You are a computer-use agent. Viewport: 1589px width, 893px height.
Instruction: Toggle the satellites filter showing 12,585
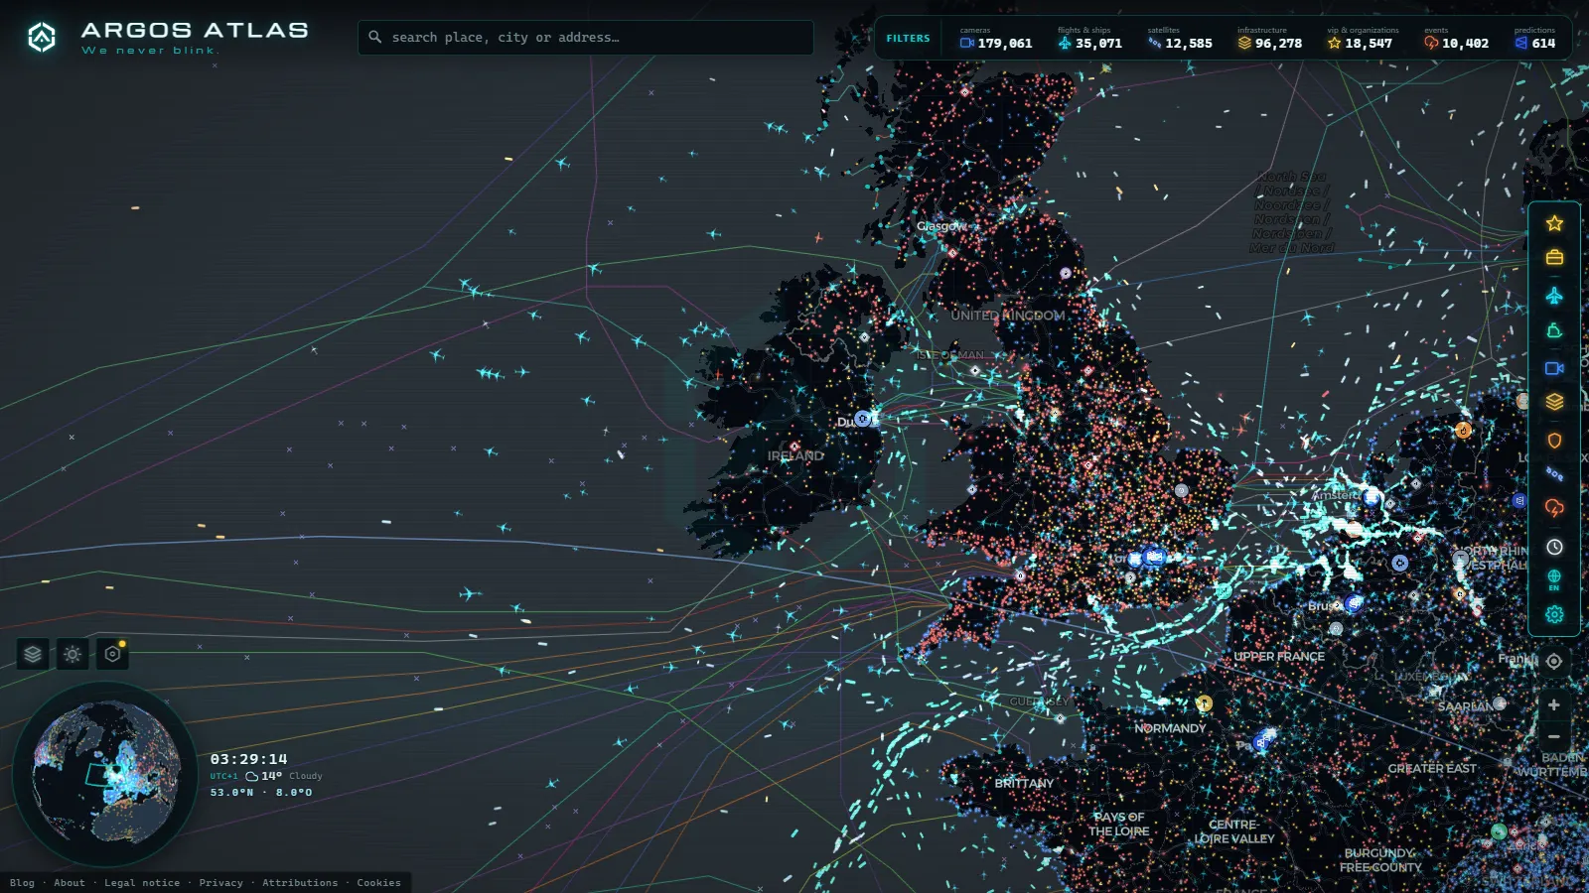pyautogui.click(x=1180, y=39)
